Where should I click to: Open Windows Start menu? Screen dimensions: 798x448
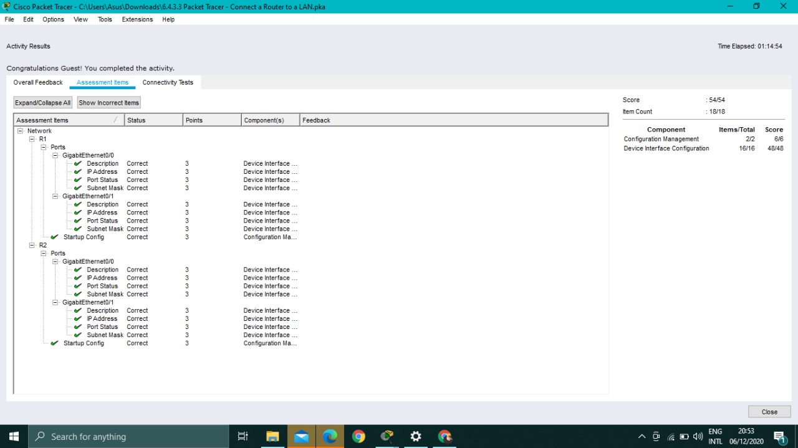coord(14,436)
